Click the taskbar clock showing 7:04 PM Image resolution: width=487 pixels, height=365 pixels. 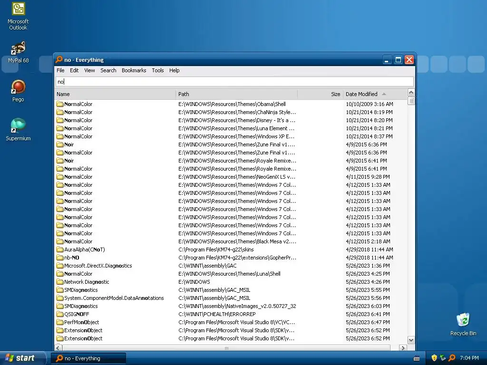(x=469, y=358)
